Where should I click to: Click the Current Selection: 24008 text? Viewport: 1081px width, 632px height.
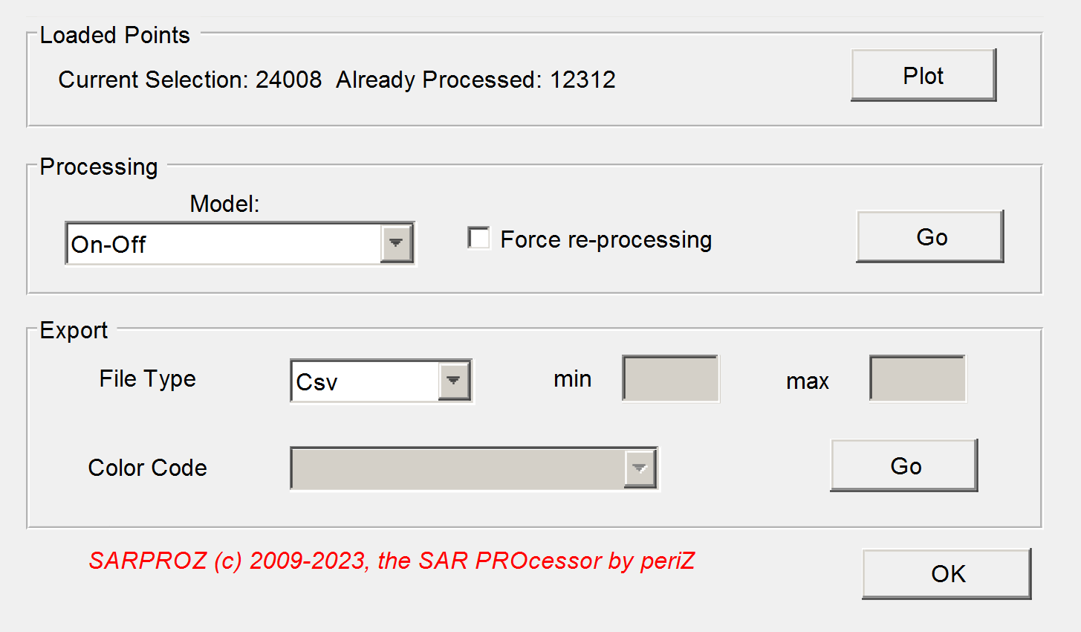pos(190,80)
